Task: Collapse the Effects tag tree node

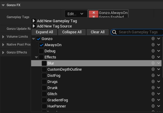Action: 36,57
